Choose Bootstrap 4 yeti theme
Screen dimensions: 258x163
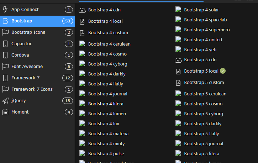coord(200,50)
